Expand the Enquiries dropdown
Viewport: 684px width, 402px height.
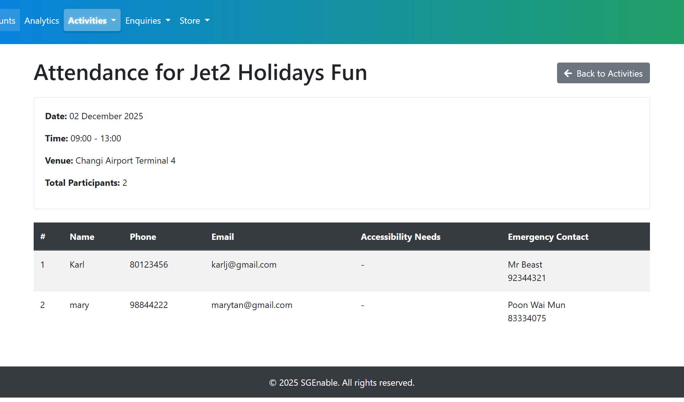148,21
